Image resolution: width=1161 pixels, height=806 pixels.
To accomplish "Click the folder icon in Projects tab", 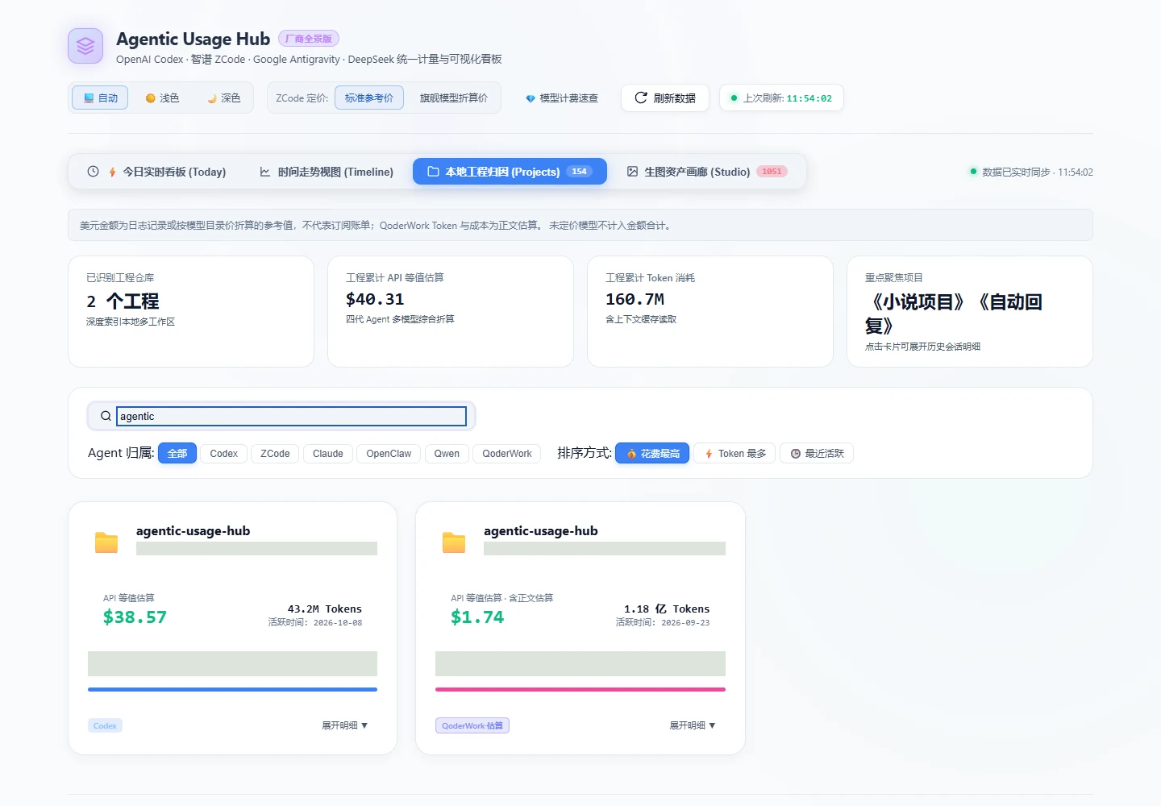I will [x=433, y=172].
